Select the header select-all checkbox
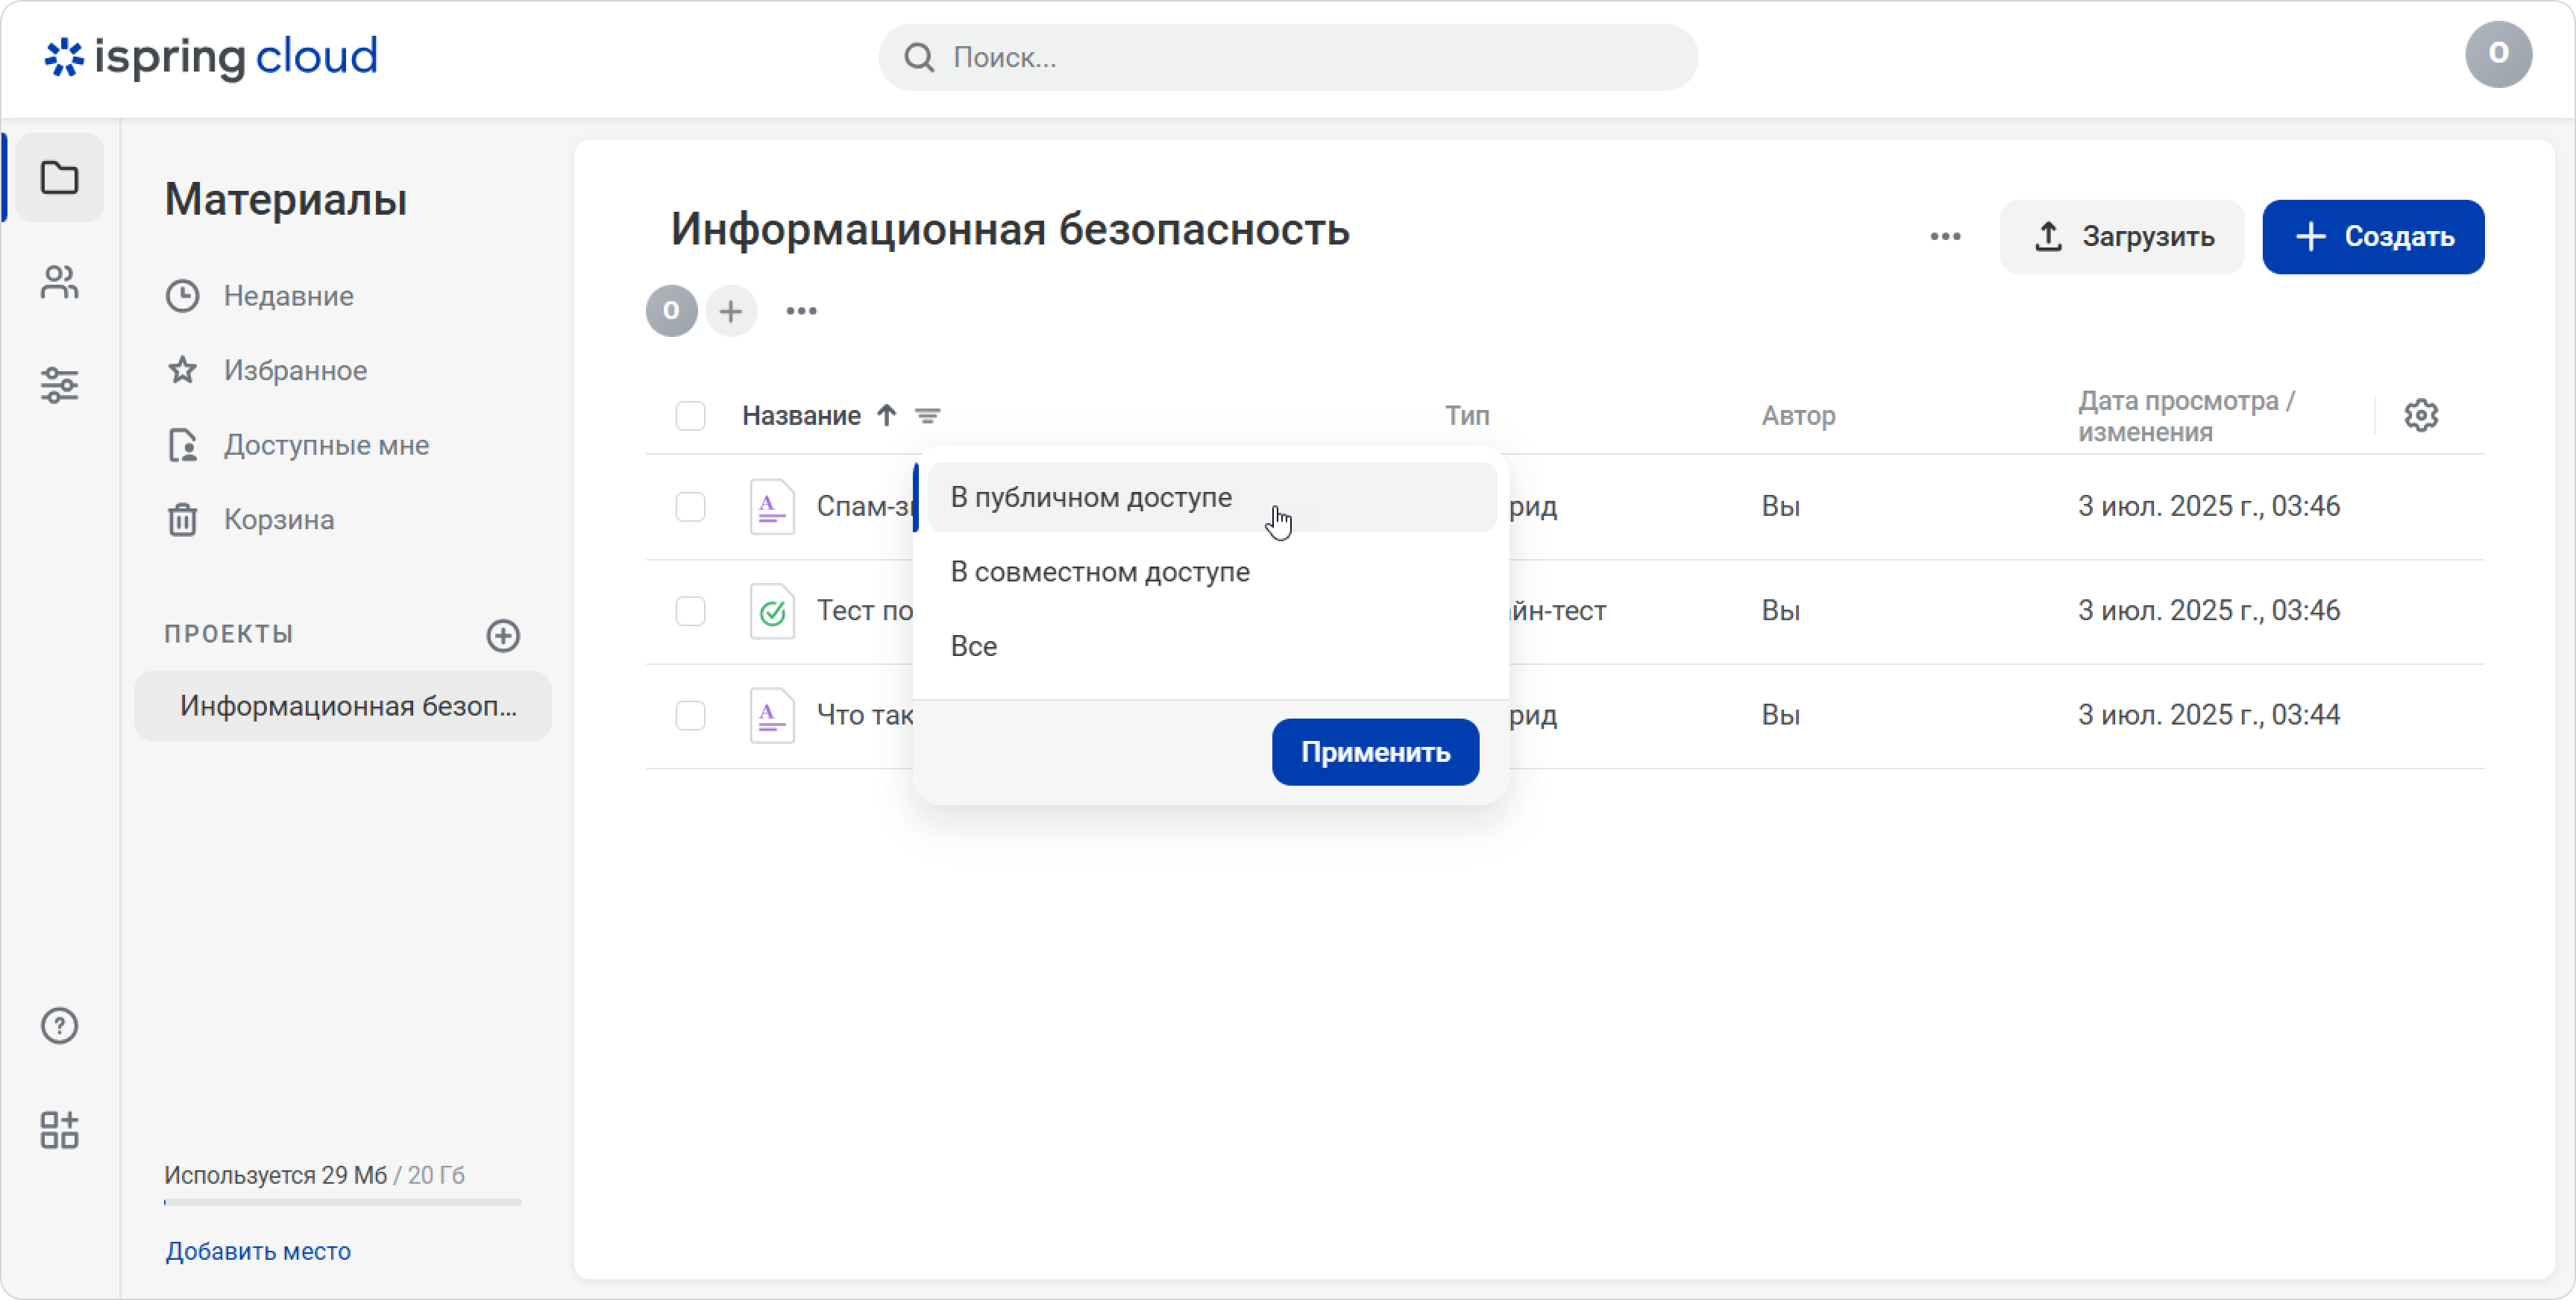 (x=690, y=414)
